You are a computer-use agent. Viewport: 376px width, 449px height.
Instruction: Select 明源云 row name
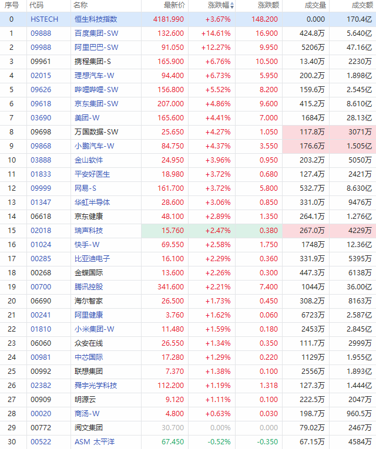[x=85, y=400]
